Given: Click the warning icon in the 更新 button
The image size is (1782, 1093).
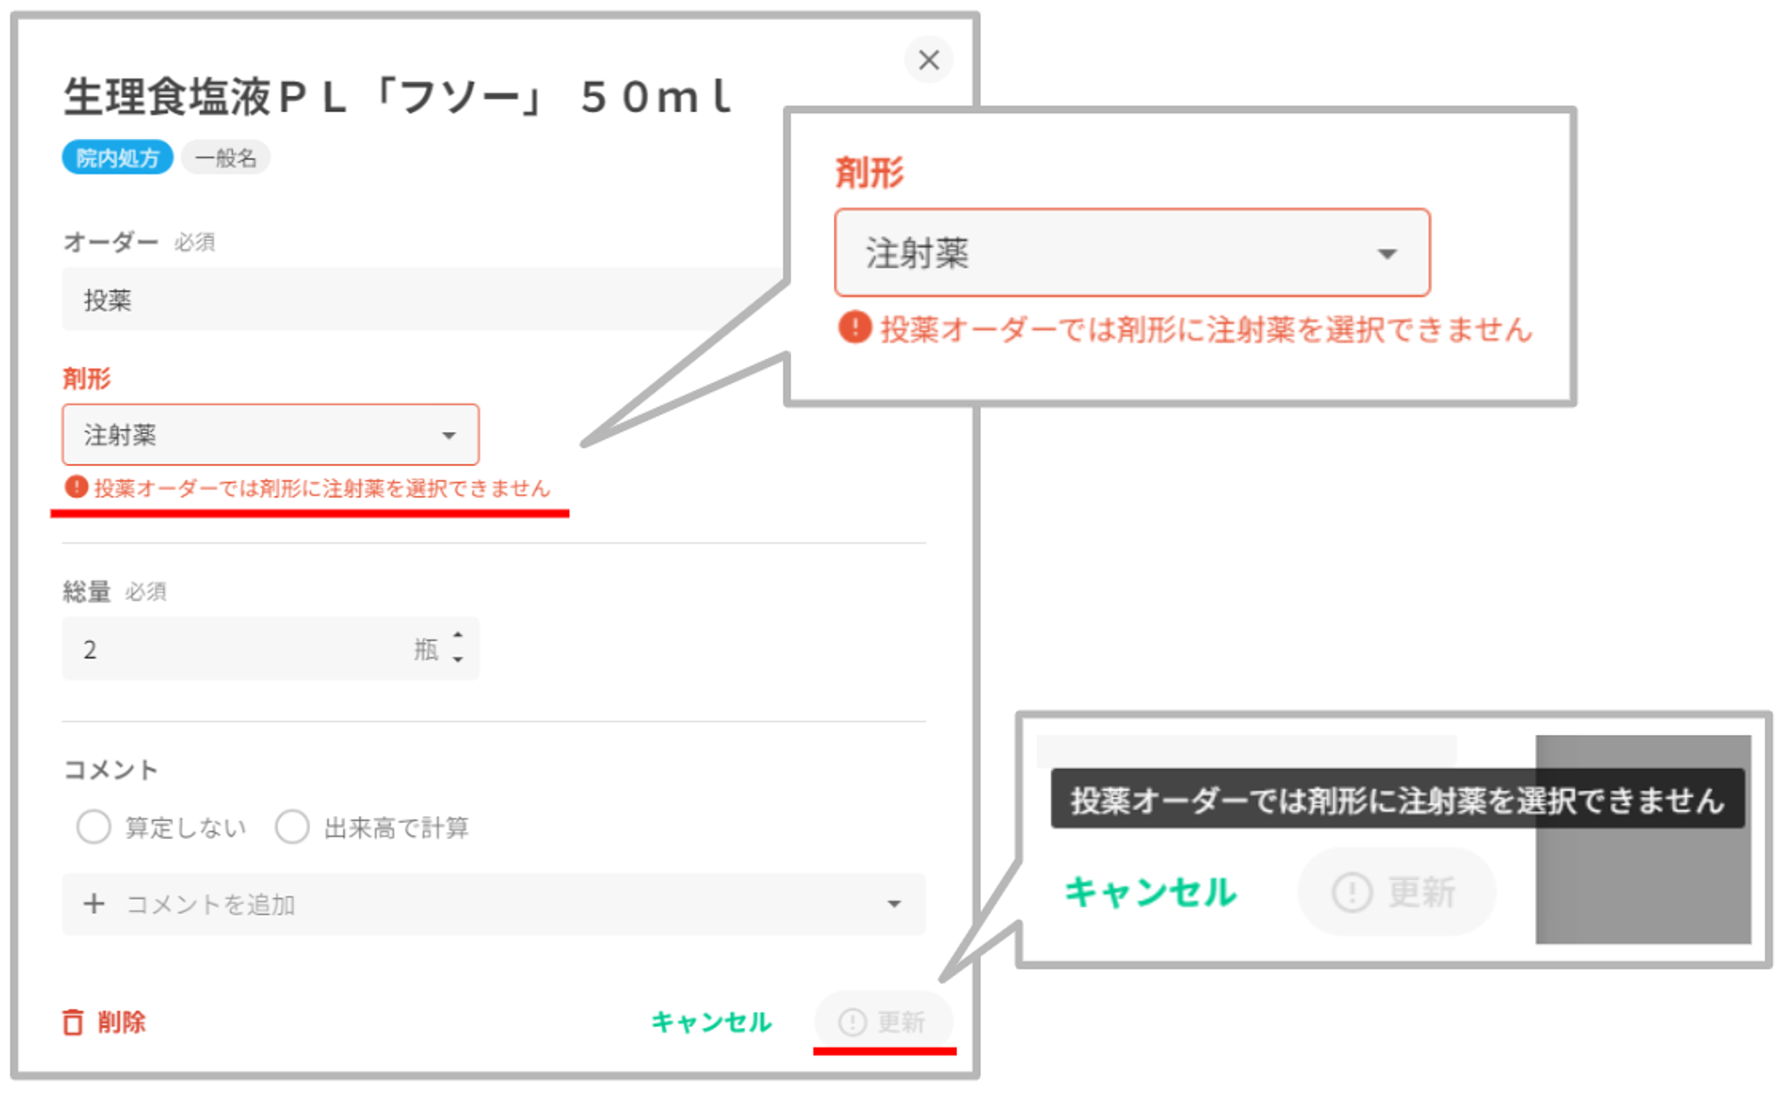Looking at the screenshot, I should coord(853,1022).
